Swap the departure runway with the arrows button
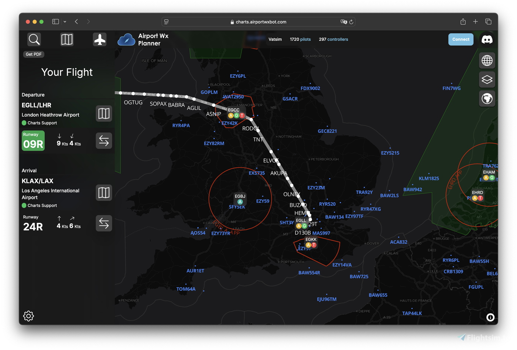 pos(104,141)
